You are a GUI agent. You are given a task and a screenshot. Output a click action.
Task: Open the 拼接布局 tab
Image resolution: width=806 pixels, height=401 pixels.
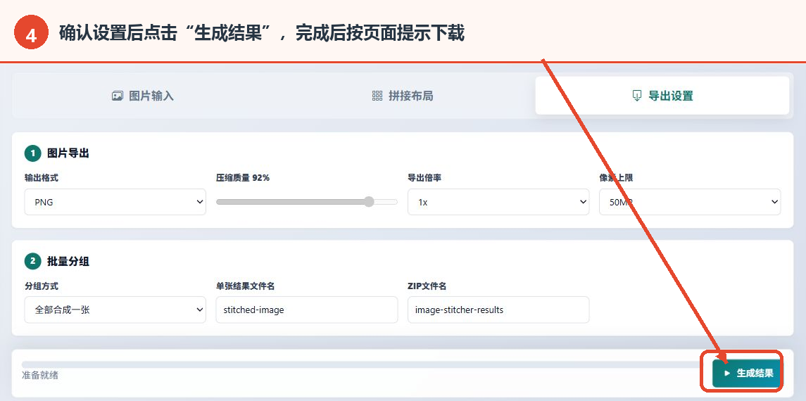pyautogui.click(x=403, y=96)
